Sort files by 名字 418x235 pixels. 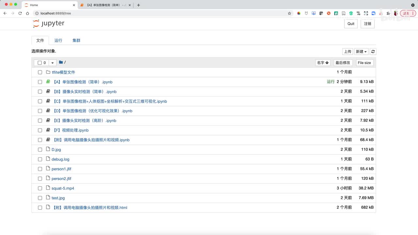(x=323, y=63)
